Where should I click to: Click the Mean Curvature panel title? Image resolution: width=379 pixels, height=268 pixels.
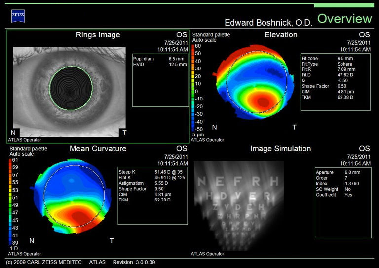[98, 149]
